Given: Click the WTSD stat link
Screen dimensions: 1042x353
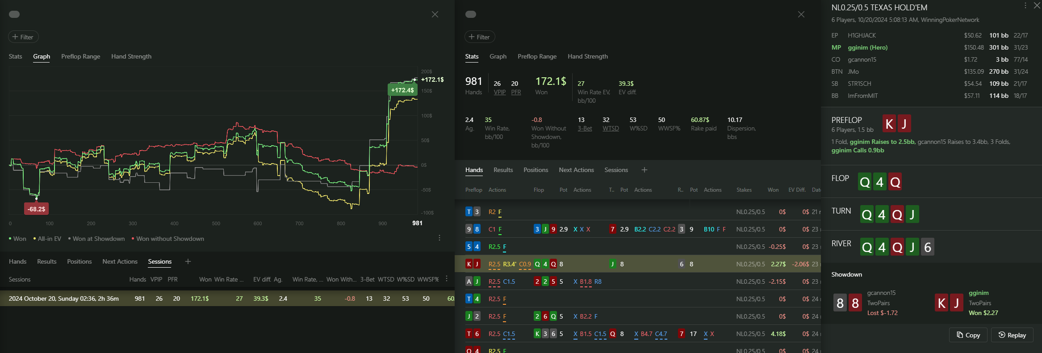Looking at the screenshot, I should (611, 128).
